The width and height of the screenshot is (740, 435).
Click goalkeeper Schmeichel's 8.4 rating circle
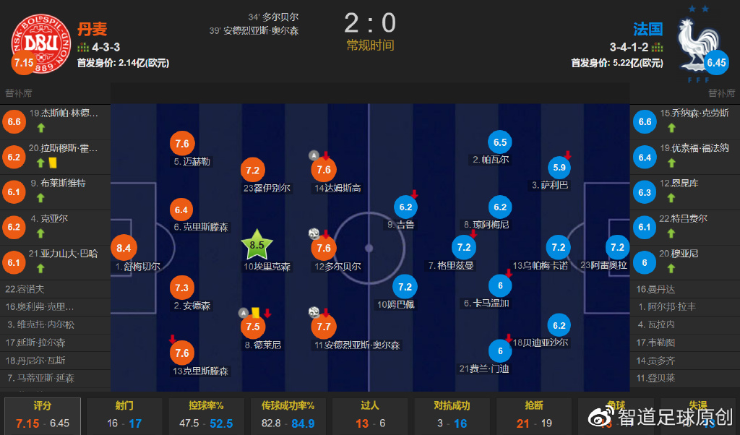click(124, 248)
